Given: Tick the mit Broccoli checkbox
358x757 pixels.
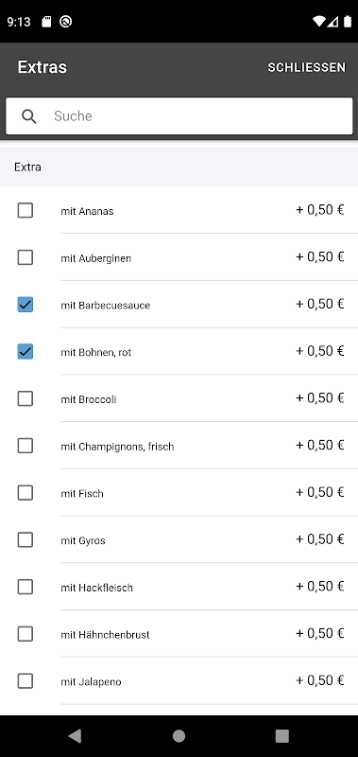Looking at the screenshot, I should (x=26, y=398).
